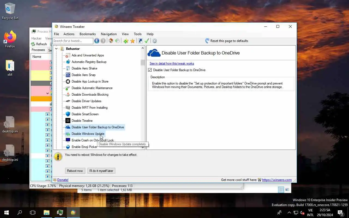Image resolution: width=349 pixels, height=218 pixels.
Task: Open Disable App Lookup in Store
Action: coord(90,81)
